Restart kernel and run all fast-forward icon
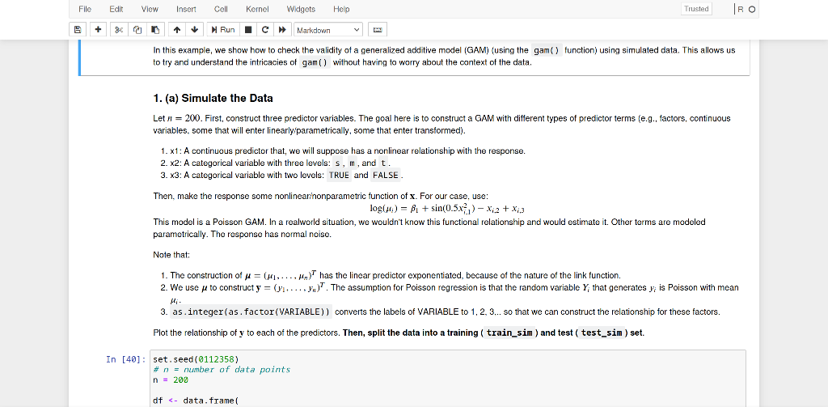Image resolution: width=828 pixels, height=407 pixels. tap(282, 30)
